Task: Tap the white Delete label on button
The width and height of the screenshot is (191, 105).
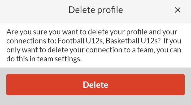Action: [95, 85]
